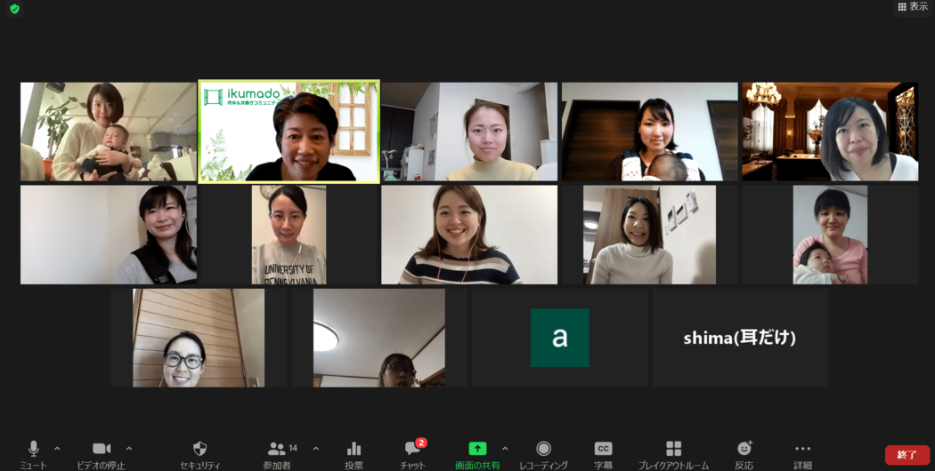Expand the arrow next to participants
935x471 pixels.
coord(315,449)
